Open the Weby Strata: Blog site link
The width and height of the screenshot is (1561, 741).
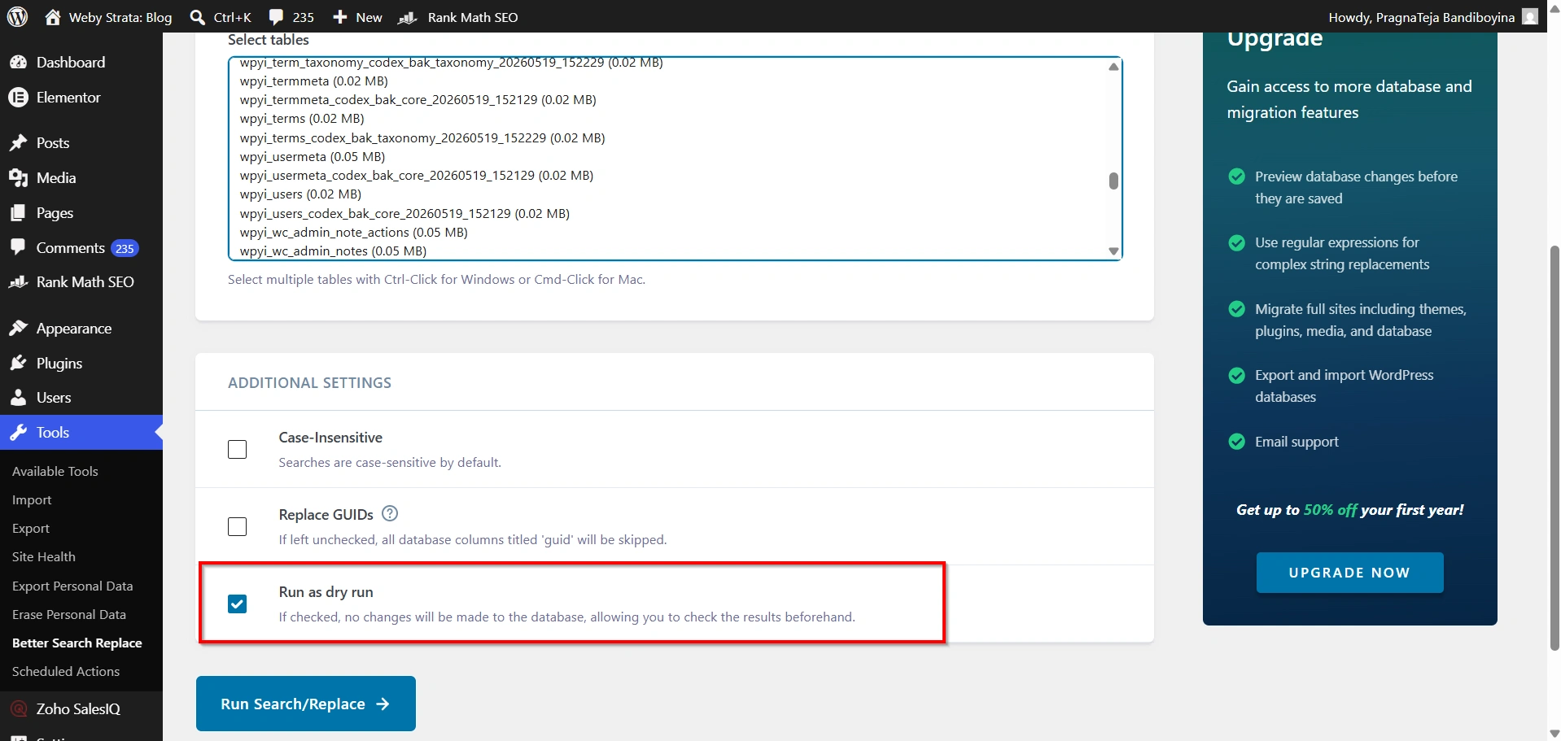point(109,17)
